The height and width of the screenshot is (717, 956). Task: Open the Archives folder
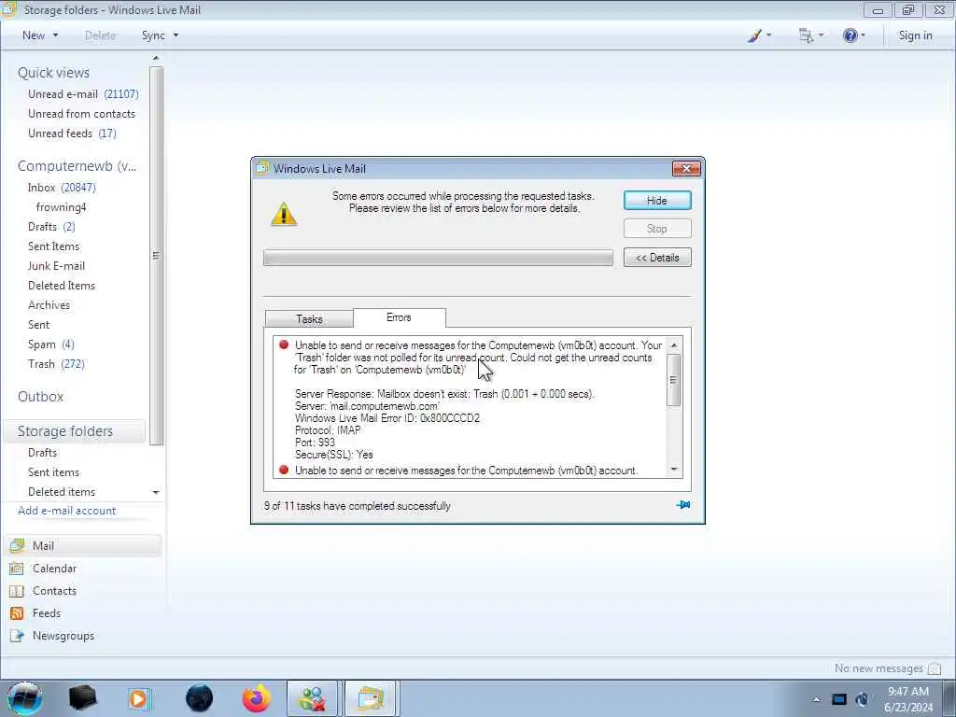click(49, 305)
